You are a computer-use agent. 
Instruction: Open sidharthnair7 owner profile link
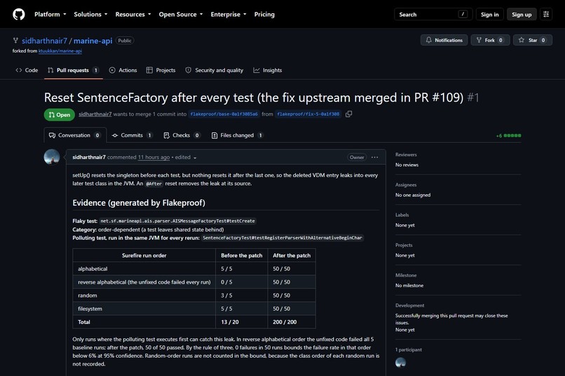[44, 41]
